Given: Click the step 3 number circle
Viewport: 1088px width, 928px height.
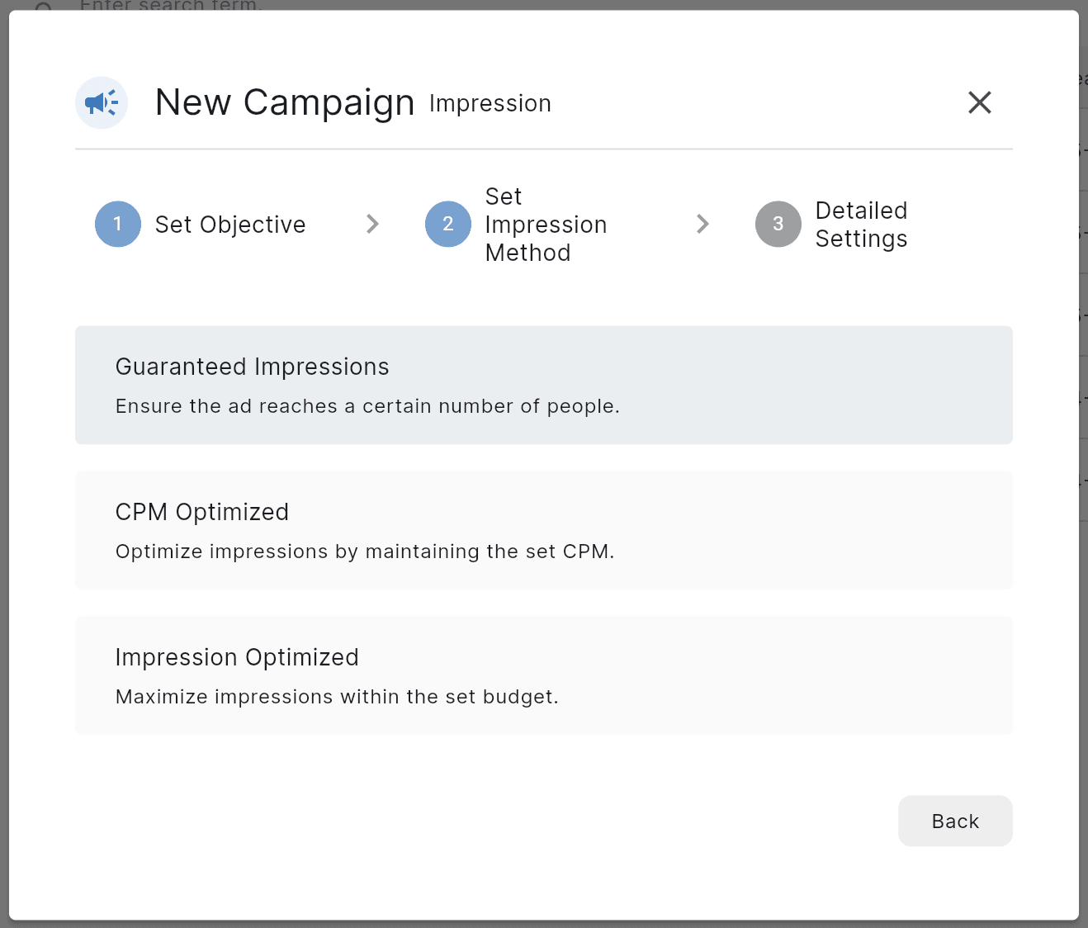Looking at the screenshot, I should (778, 225).
